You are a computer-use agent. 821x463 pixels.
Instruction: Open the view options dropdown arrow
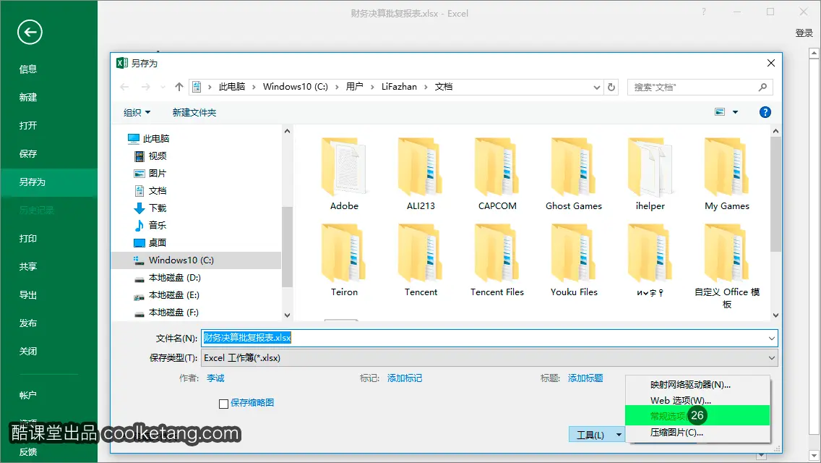[735, 112]
